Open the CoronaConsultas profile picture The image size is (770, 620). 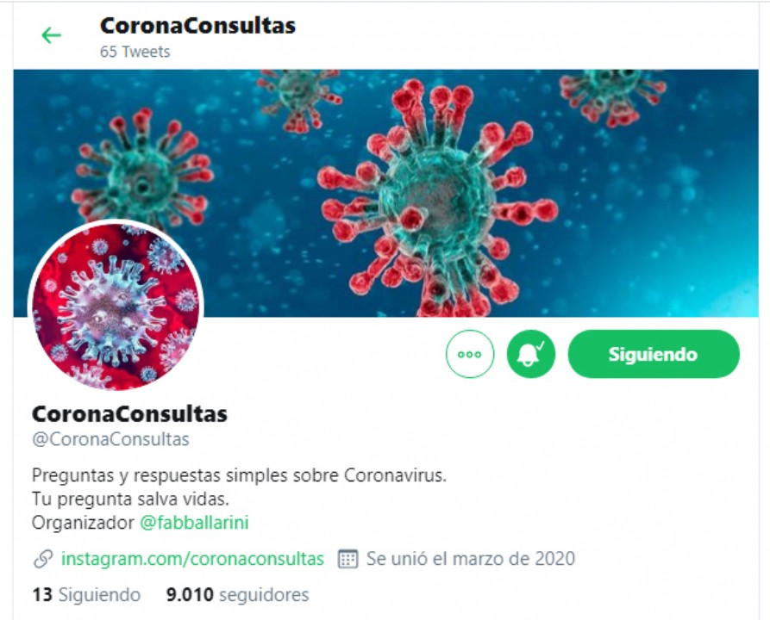tap(116, 306)
